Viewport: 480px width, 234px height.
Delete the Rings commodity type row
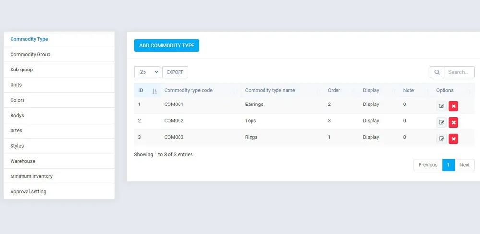click(454, 139)
